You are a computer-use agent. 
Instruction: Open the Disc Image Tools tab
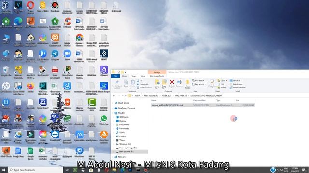[157, 76]
